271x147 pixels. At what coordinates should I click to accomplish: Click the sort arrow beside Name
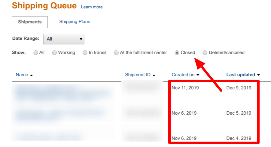click(x=32, y=75)
